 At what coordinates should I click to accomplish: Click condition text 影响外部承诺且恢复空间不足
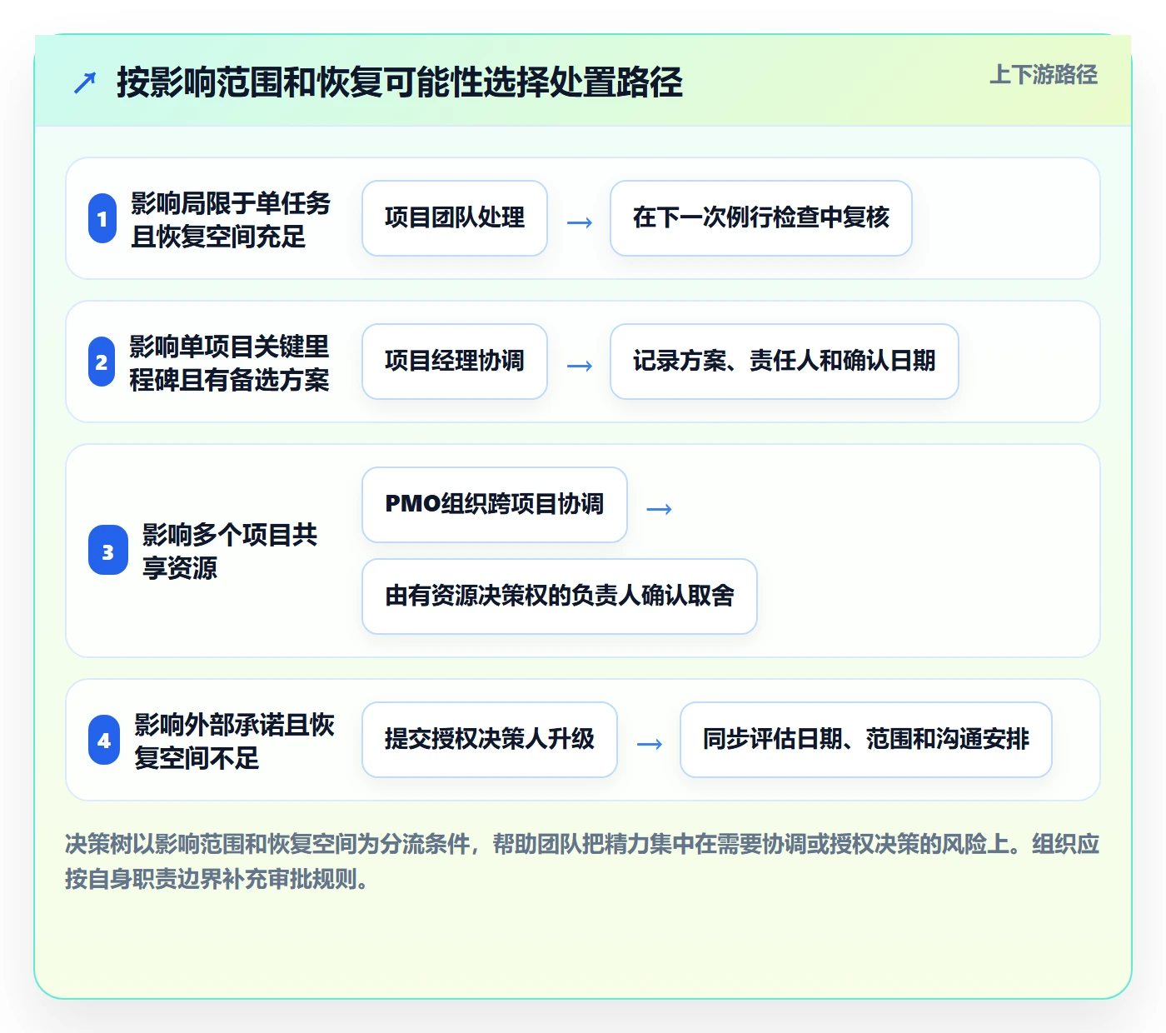point(235,741)
